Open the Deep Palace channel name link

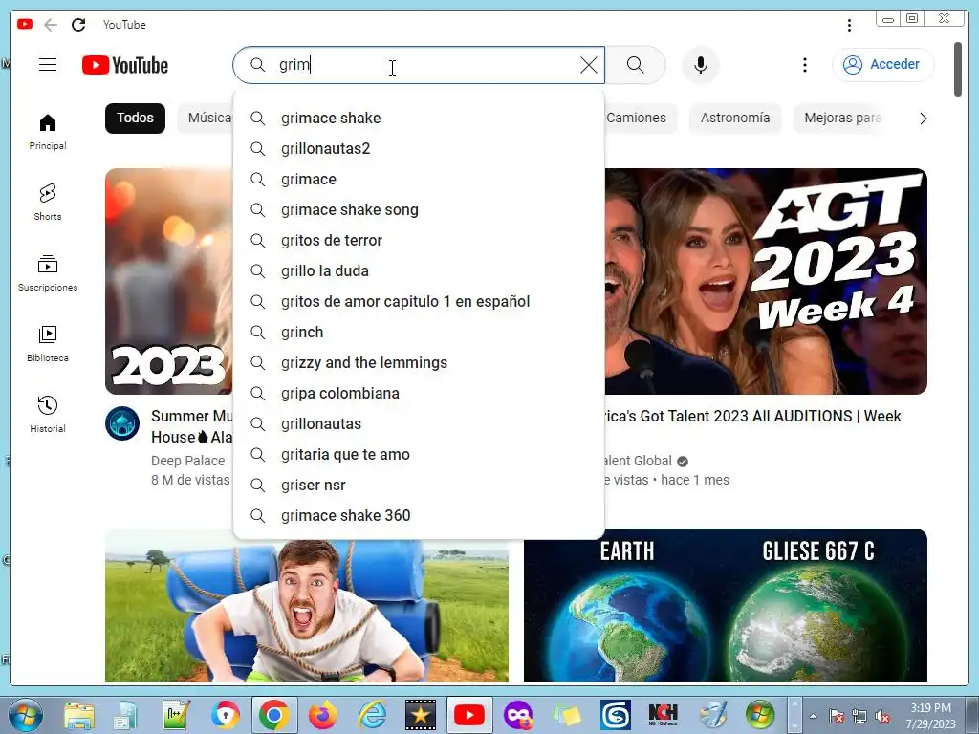pos(188,461)
